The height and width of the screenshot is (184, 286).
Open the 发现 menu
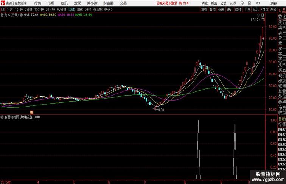[77, 3]
